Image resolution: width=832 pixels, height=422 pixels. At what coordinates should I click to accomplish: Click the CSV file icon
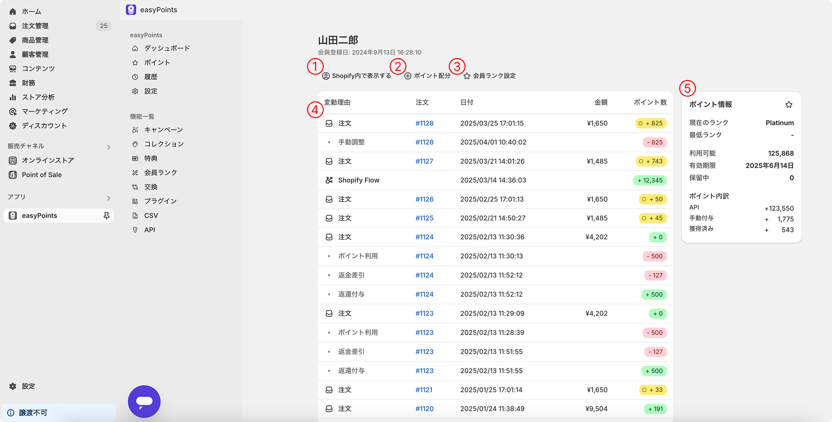(x=135, y=215)
